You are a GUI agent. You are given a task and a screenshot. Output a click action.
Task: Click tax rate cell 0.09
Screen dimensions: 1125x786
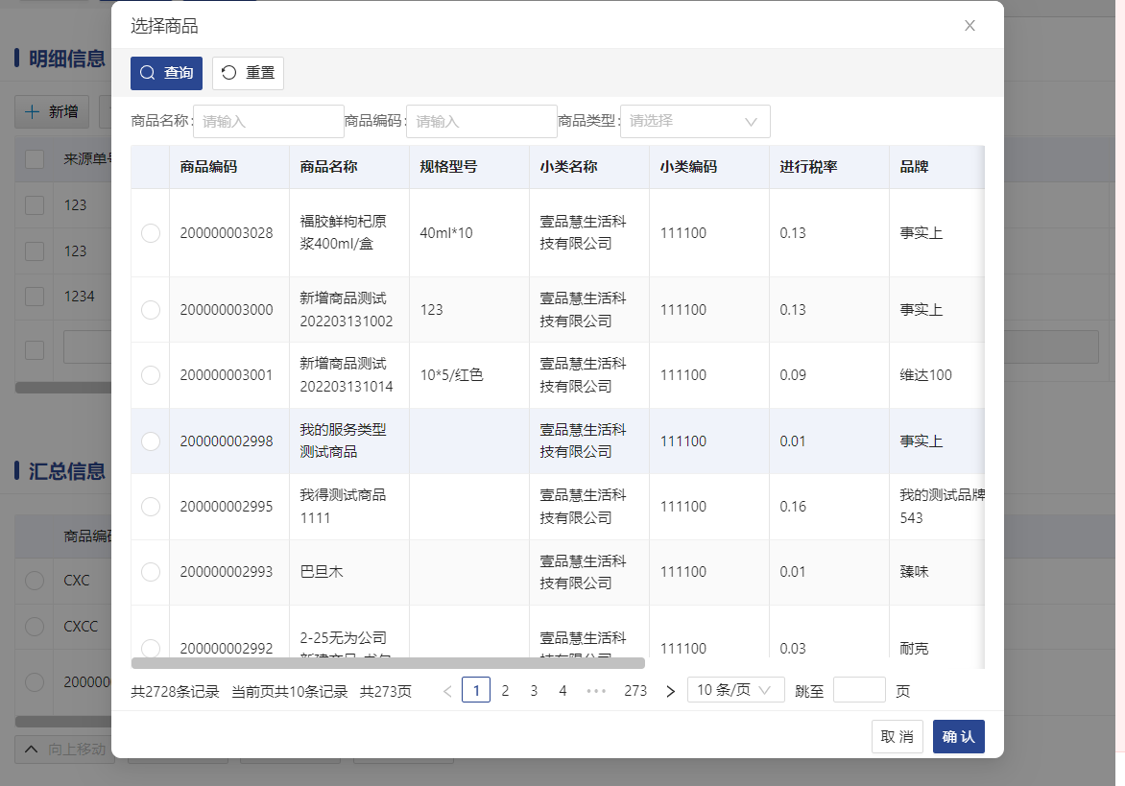(793, 375)
